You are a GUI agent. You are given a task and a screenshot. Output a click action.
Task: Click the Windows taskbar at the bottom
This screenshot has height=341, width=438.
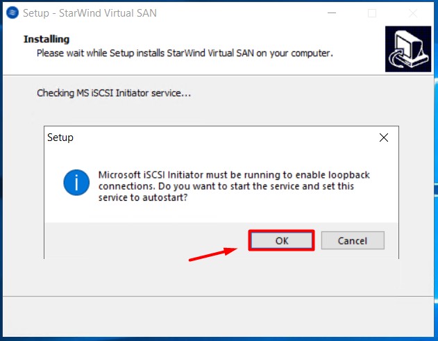pyautogui.click(x=219, y=338)
